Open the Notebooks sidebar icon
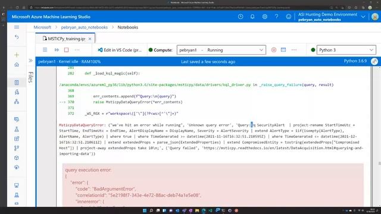 click(17, 83)
